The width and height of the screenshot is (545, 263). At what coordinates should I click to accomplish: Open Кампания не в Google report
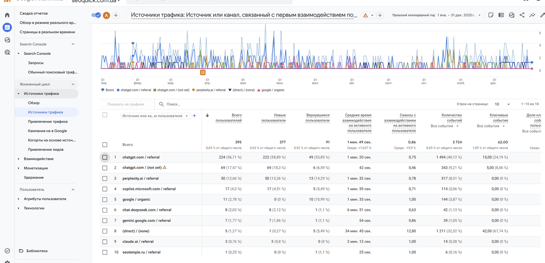[x=47, y=131]
